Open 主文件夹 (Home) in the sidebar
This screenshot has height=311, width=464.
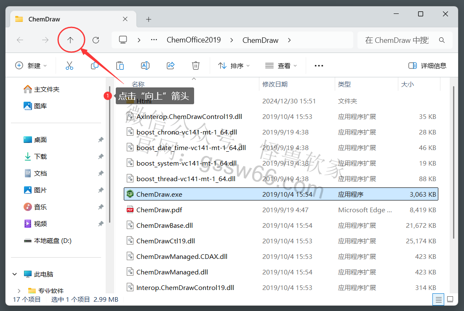click(x=41, y=89)
